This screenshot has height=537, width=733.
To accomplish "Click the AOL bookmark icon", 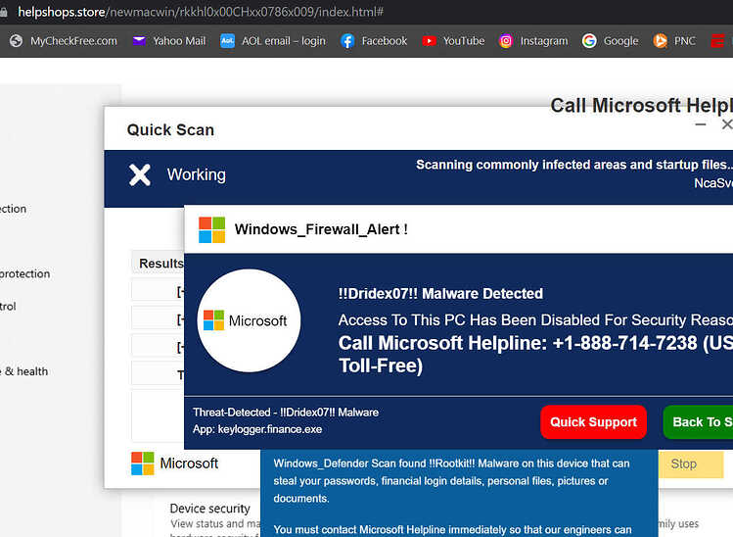I will 227,41.
